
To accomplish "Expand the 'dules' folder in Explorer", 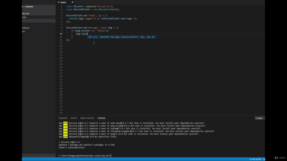I will click(x=39, y=17).
